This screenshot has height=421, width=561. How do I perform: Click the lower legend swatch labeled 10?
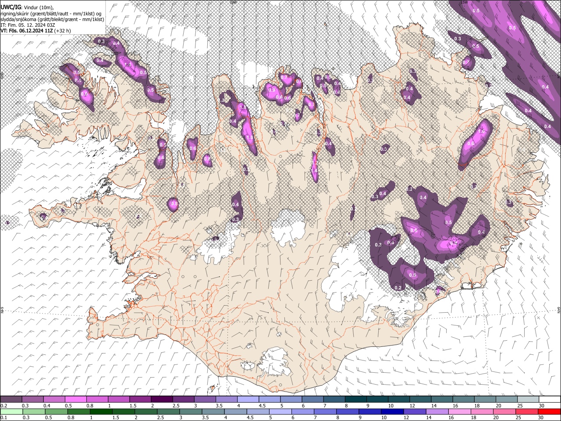click(x=391, y=411)
